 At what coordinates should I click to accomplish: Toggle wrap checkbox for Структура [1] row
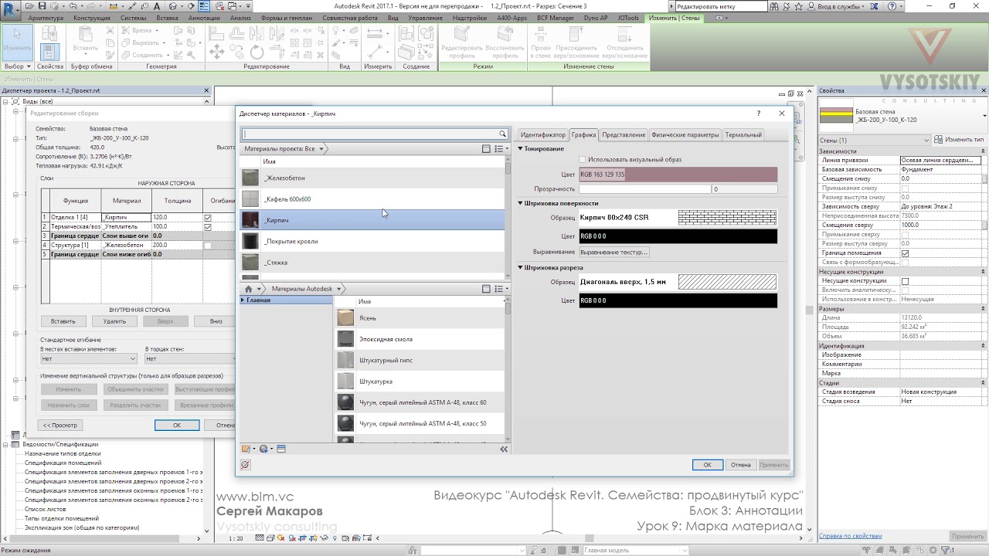click(207, 246)
